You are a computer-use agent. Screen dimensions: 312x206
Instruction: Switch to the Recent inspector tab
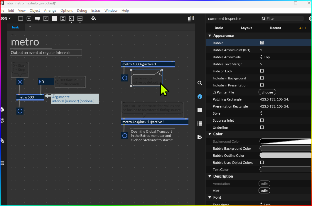coord(275,28)
